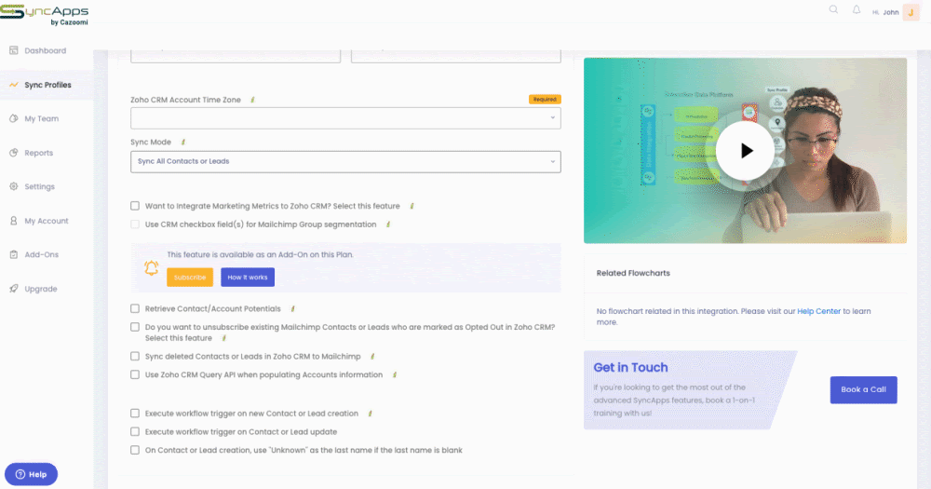Open Zoho CRM Account Time Zone dropdown
The width and height of the screenshot is (931, 489).
pos(345,118)
